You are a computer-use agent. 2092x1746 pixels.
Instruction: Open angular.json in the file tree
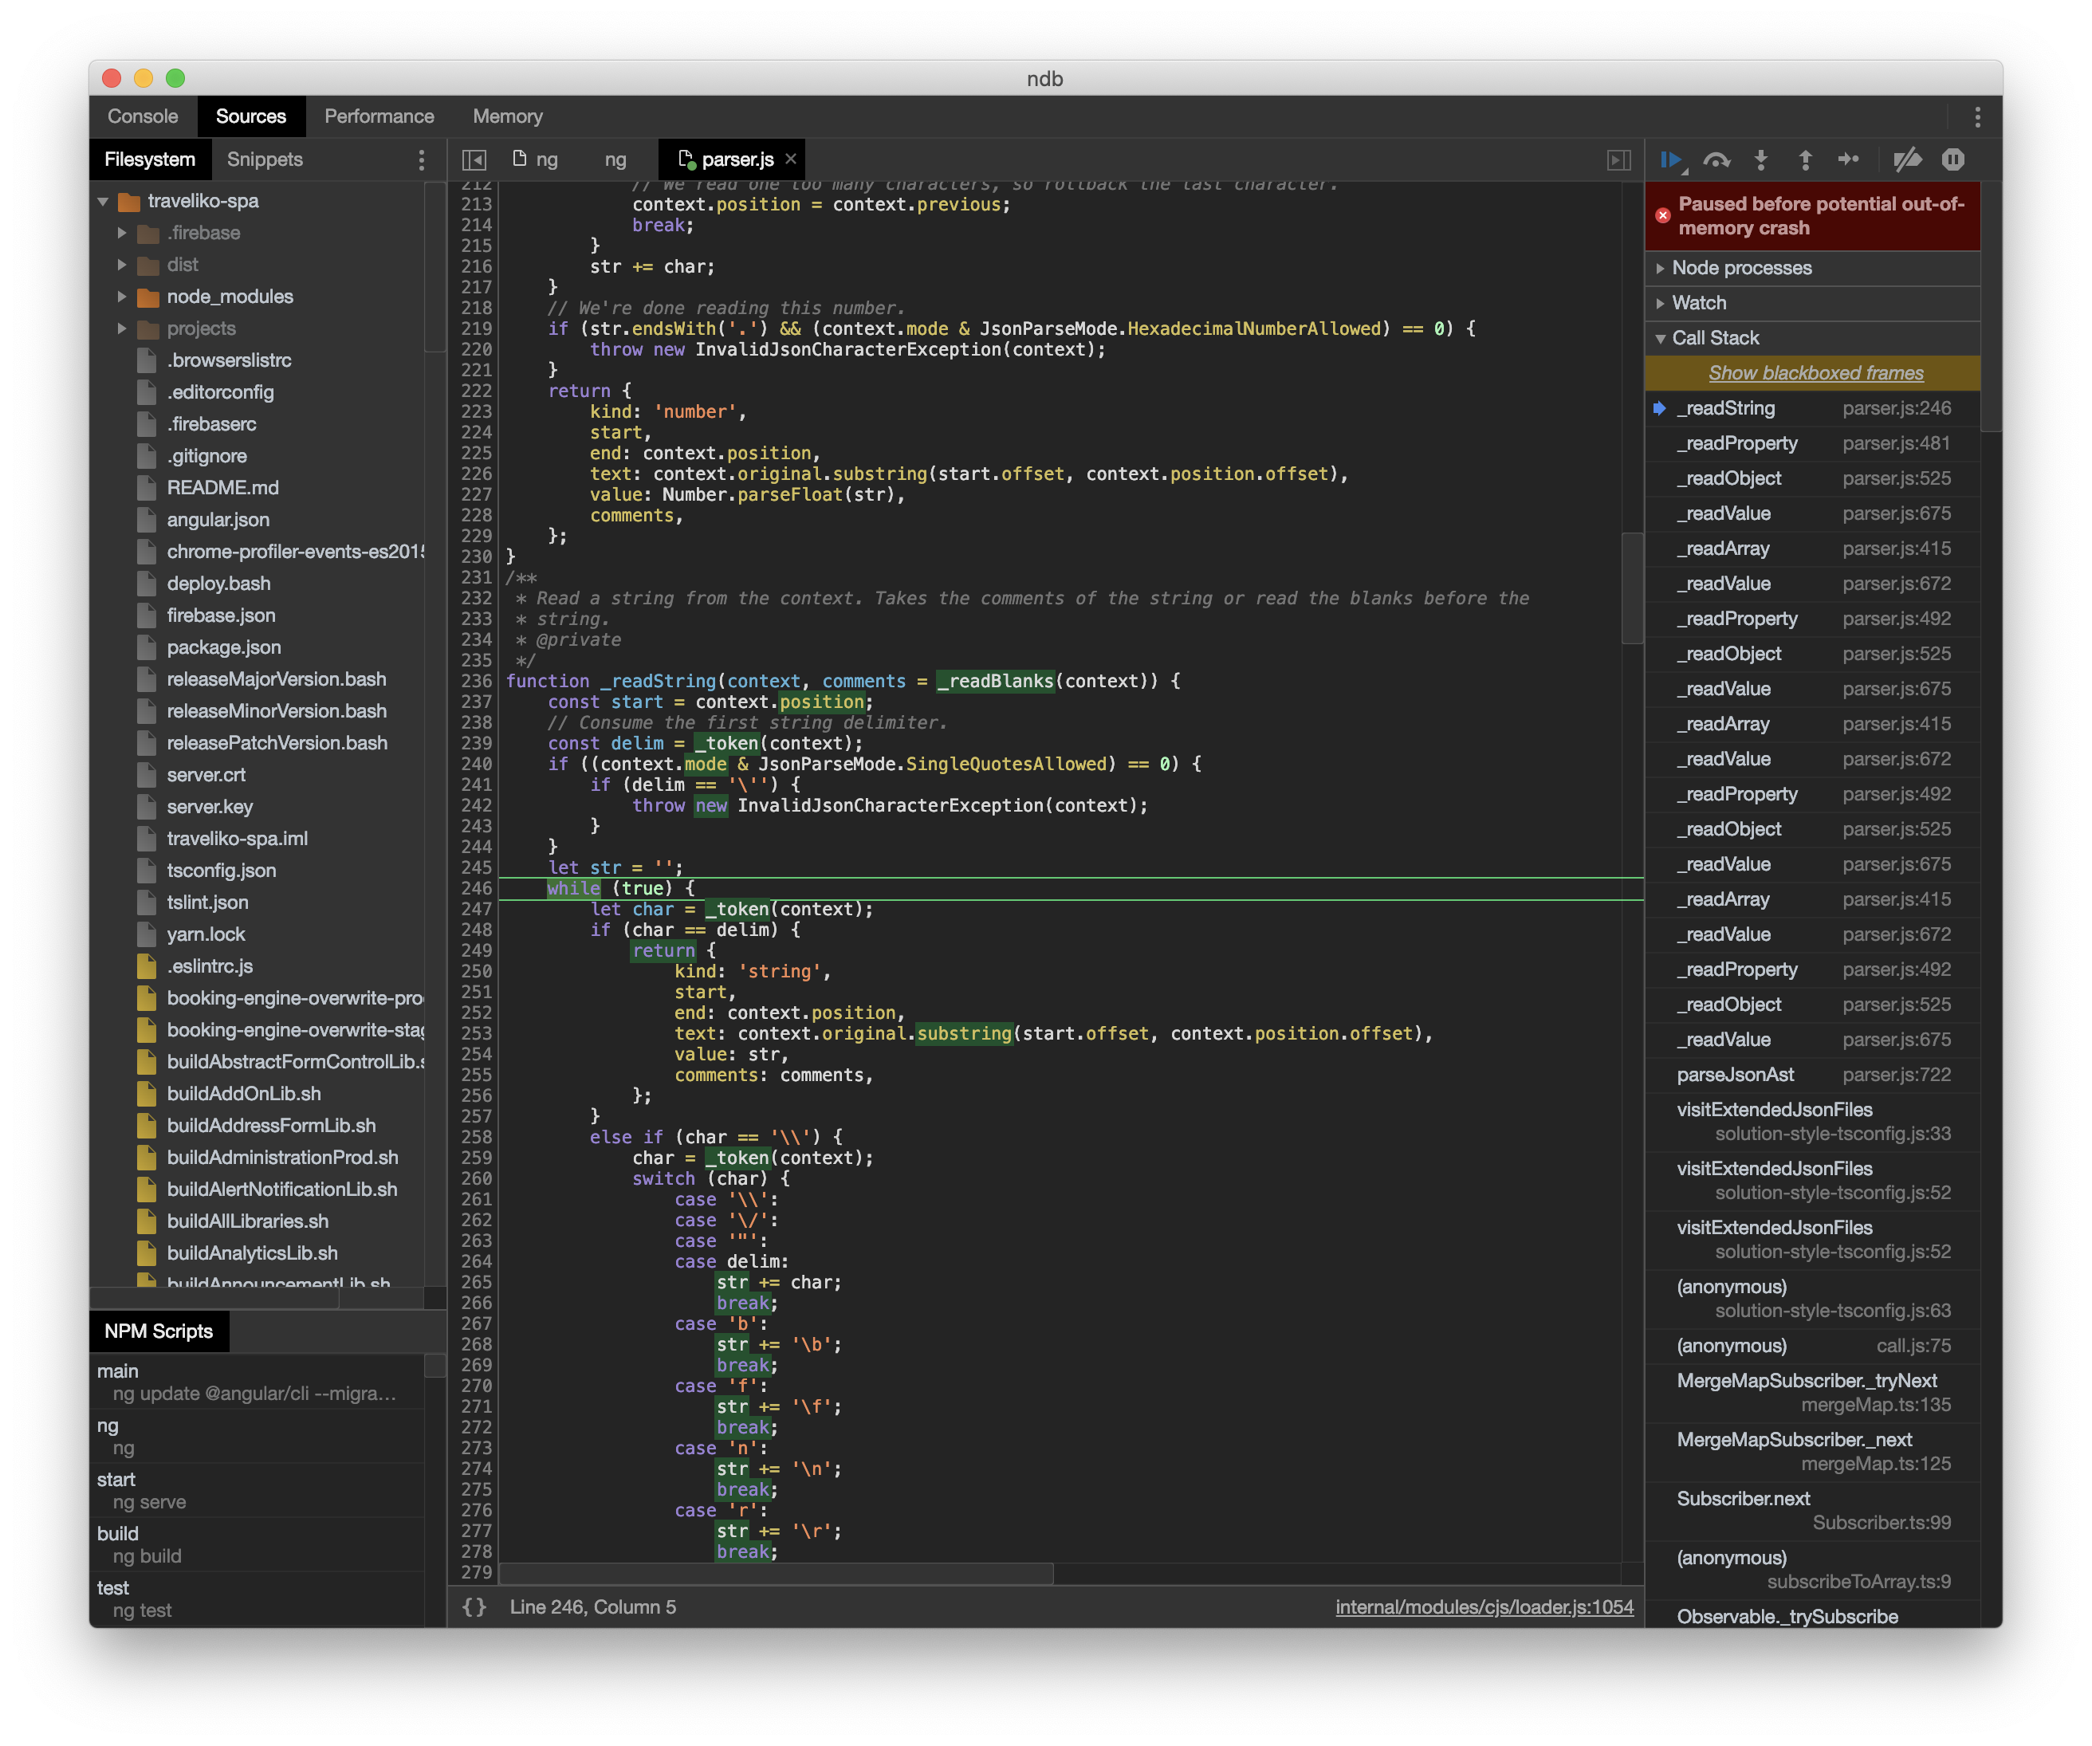[x=218, y=520]
